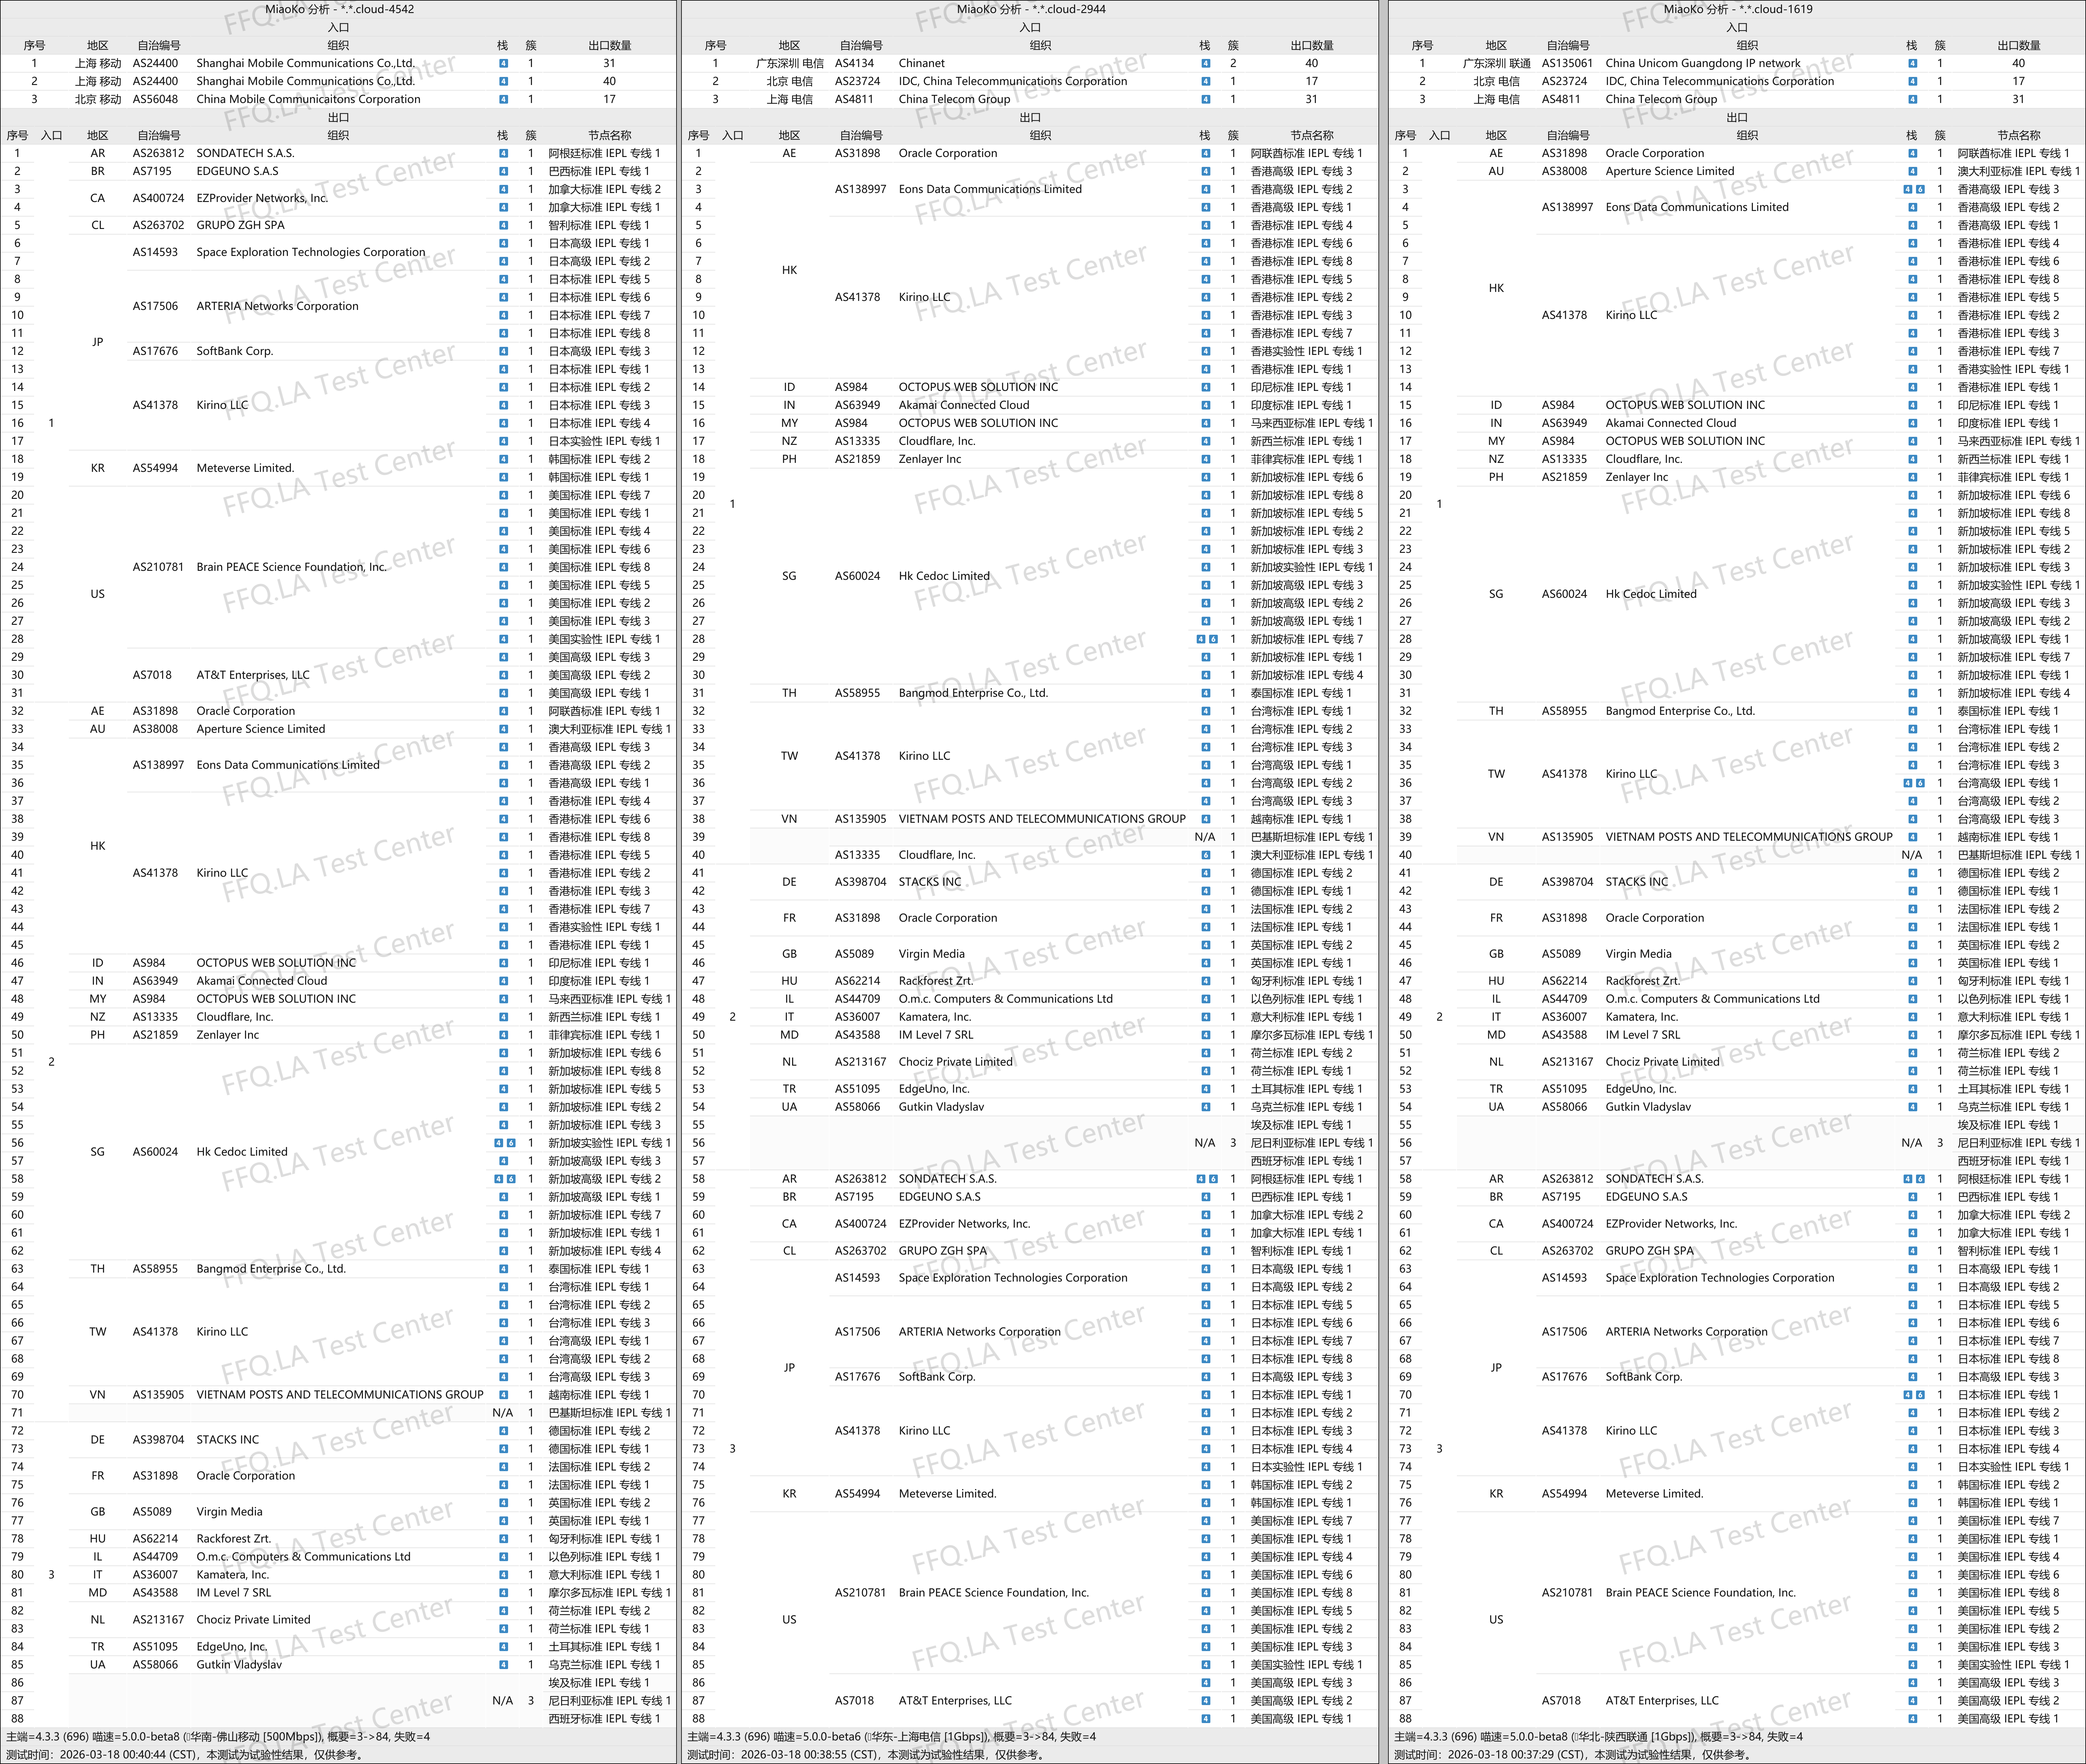The image size is (2086, 1764).
Task: Select "Space Exploration Technologies Corporation" in cloud-4542
Action: (311, 252)
